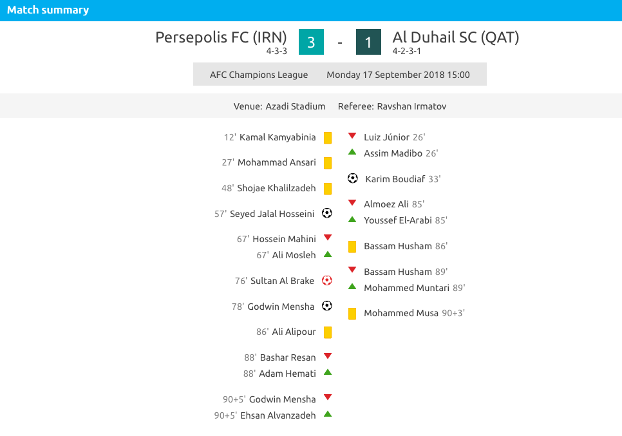Screen dimensions: 622x436
Task: Click the dark score box showing 1
Action: click(368, 42)
